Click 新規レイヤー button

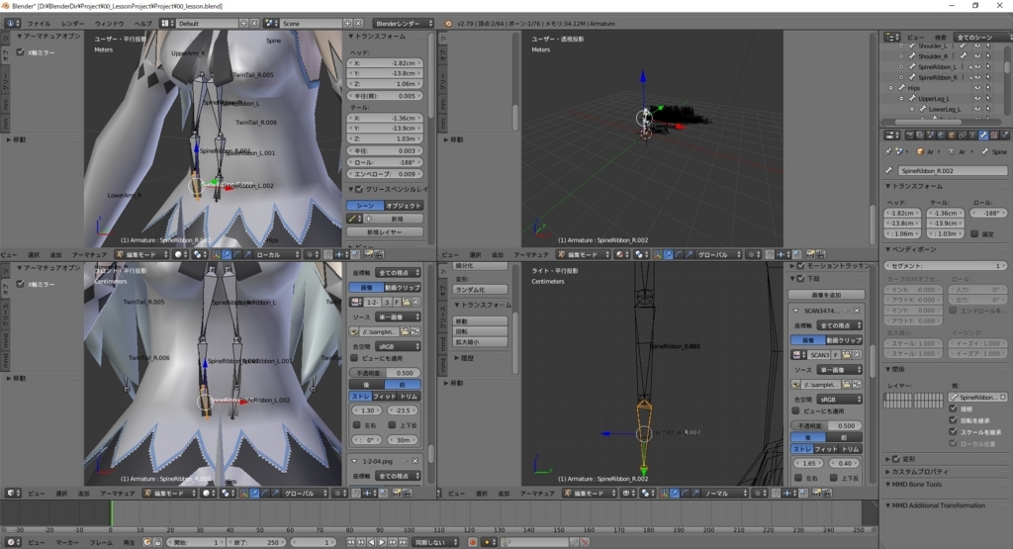pyautogui.click(x=385, y=231)
